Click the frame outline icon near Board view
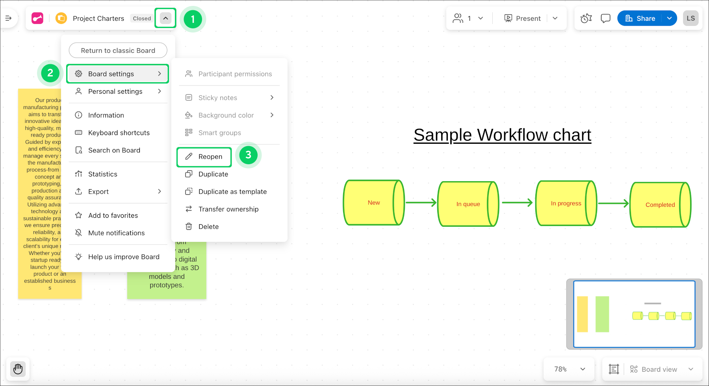 coord(614,369)
